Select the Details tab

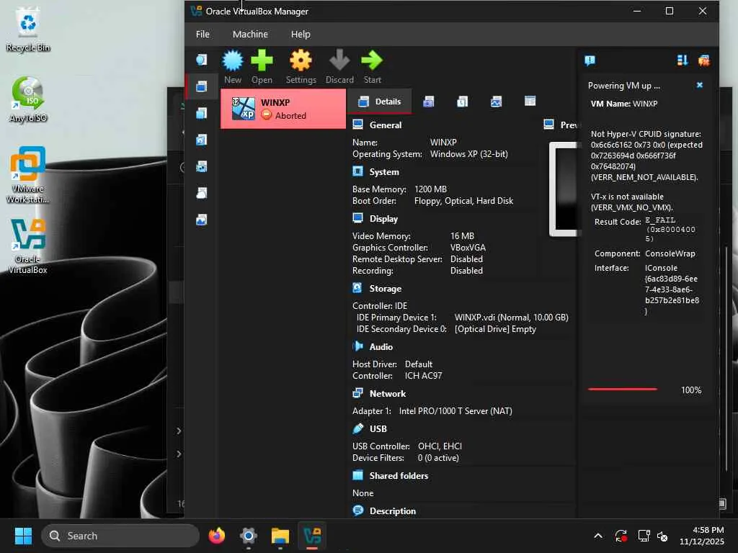pyautogui.click(x=379, y=102)
